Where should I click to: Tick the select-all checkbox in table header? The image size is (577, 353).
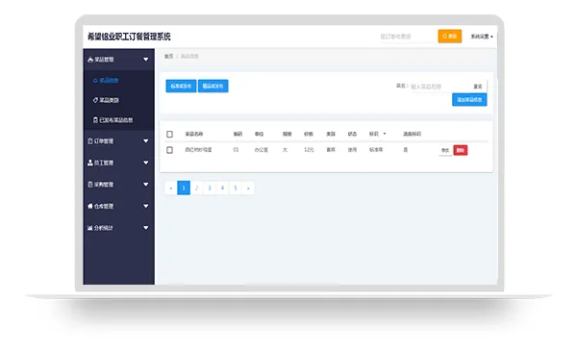169,134
